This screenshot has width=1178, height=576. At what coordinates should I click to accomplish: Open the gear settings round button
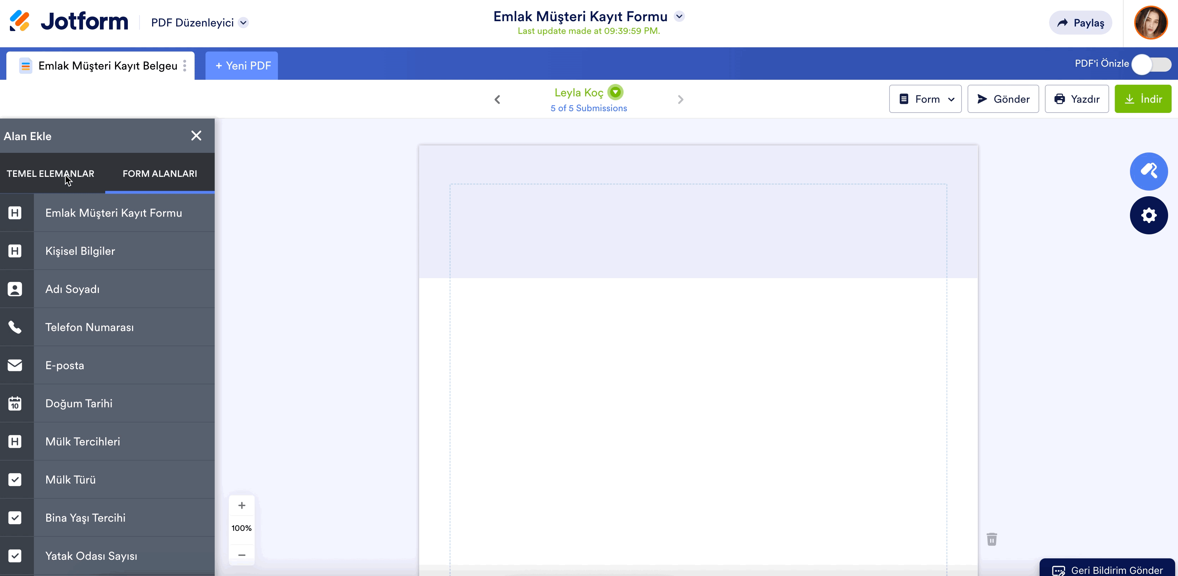tap(1148, 215)
